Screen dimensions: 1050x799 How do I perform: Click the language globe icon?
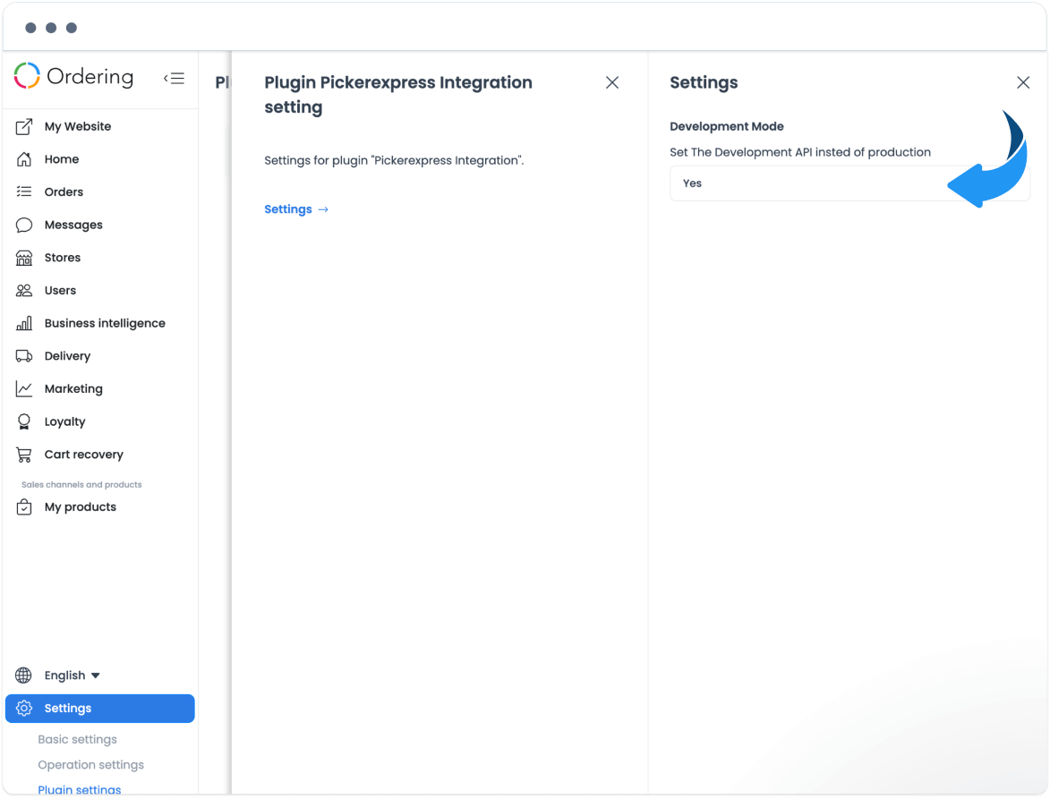tap(23, 676)
